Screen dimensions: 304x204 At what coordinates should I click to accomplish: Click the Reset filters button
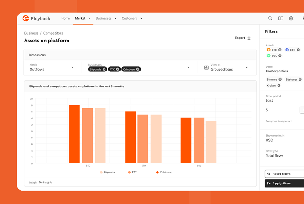click(284, 174)
